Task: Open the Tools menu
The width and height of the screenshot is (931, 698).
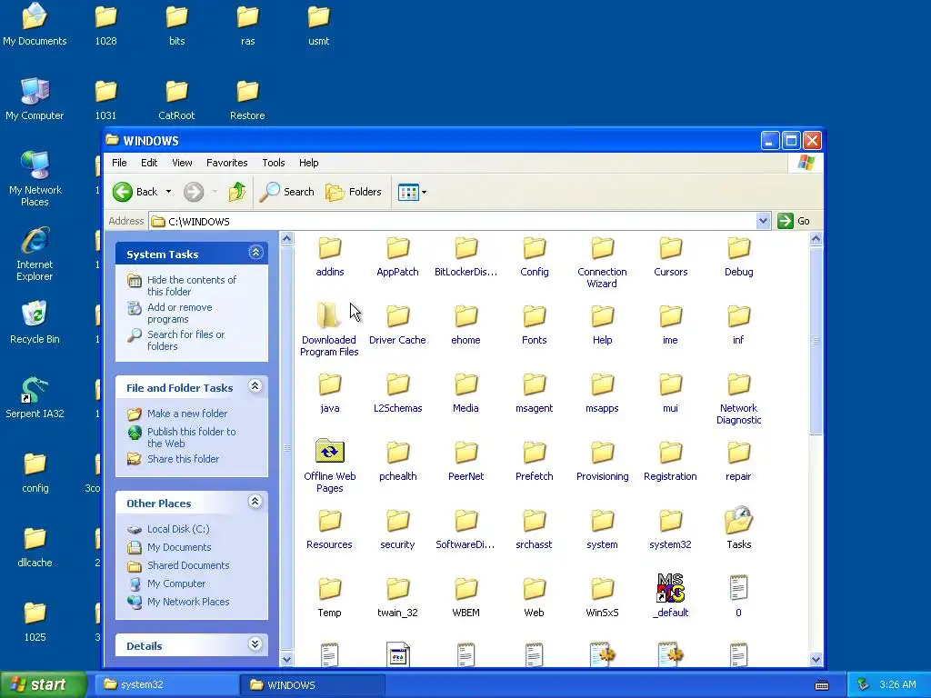Action: point(273,163)
